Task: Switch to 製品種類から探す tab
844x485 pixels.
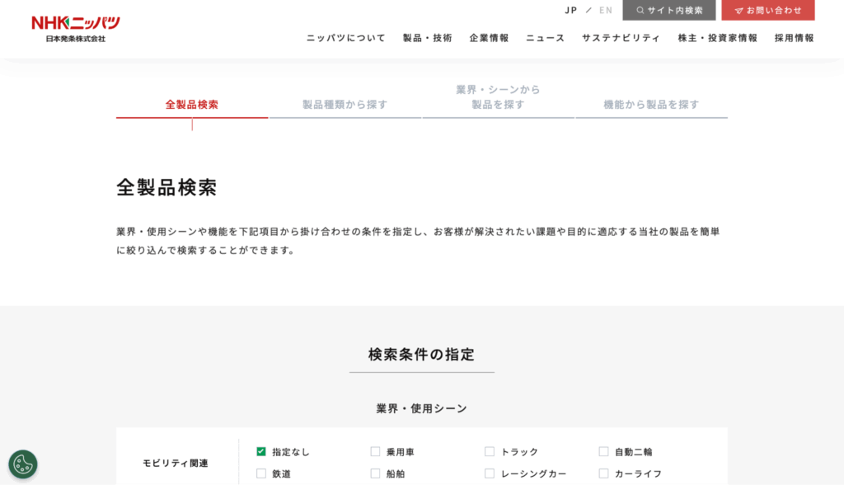Action: (x=345, y=105)
